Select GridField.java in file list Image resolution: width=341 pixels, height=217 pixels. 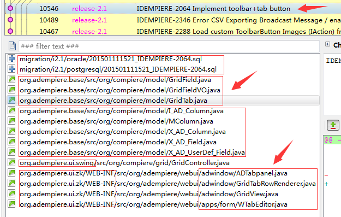115,80
